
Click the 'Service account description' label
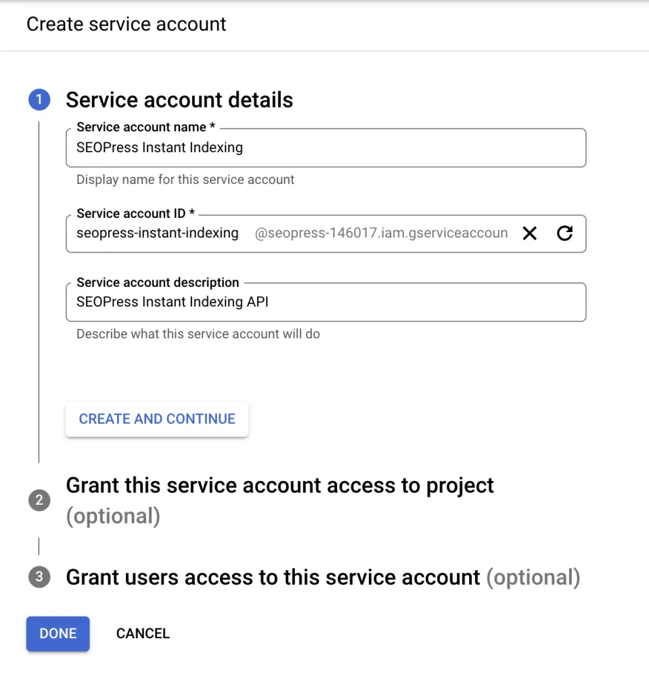click(x=158, y=282)
